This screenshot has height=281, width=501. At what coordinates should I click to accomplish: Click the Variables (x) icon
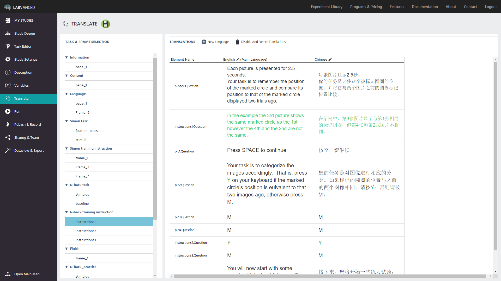click(8, 85)
